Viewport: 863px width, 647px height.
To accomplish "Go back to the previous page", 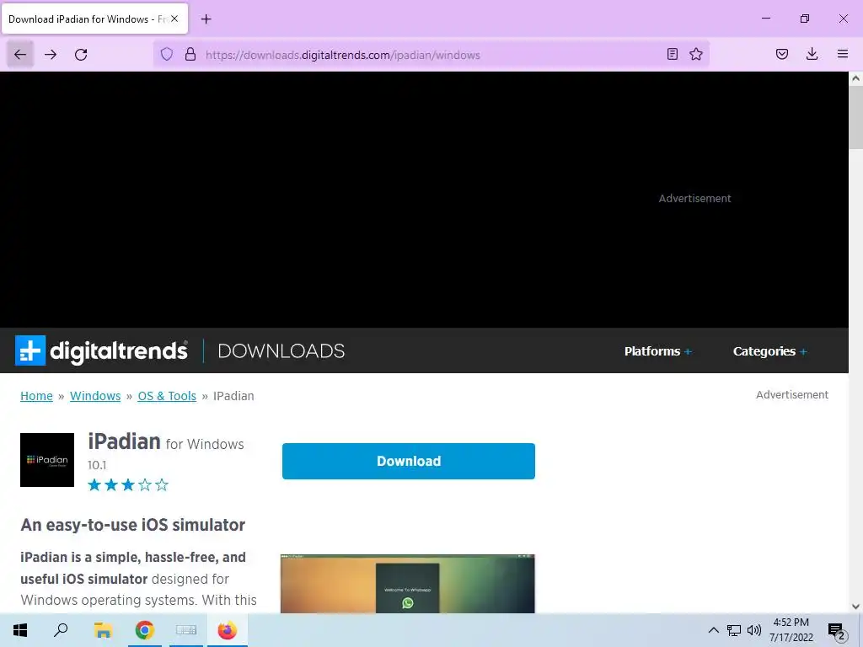I will [x=20, y=55].
